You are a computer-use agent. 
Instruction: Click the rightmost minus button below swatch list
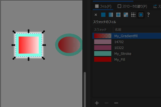(116, 103)
